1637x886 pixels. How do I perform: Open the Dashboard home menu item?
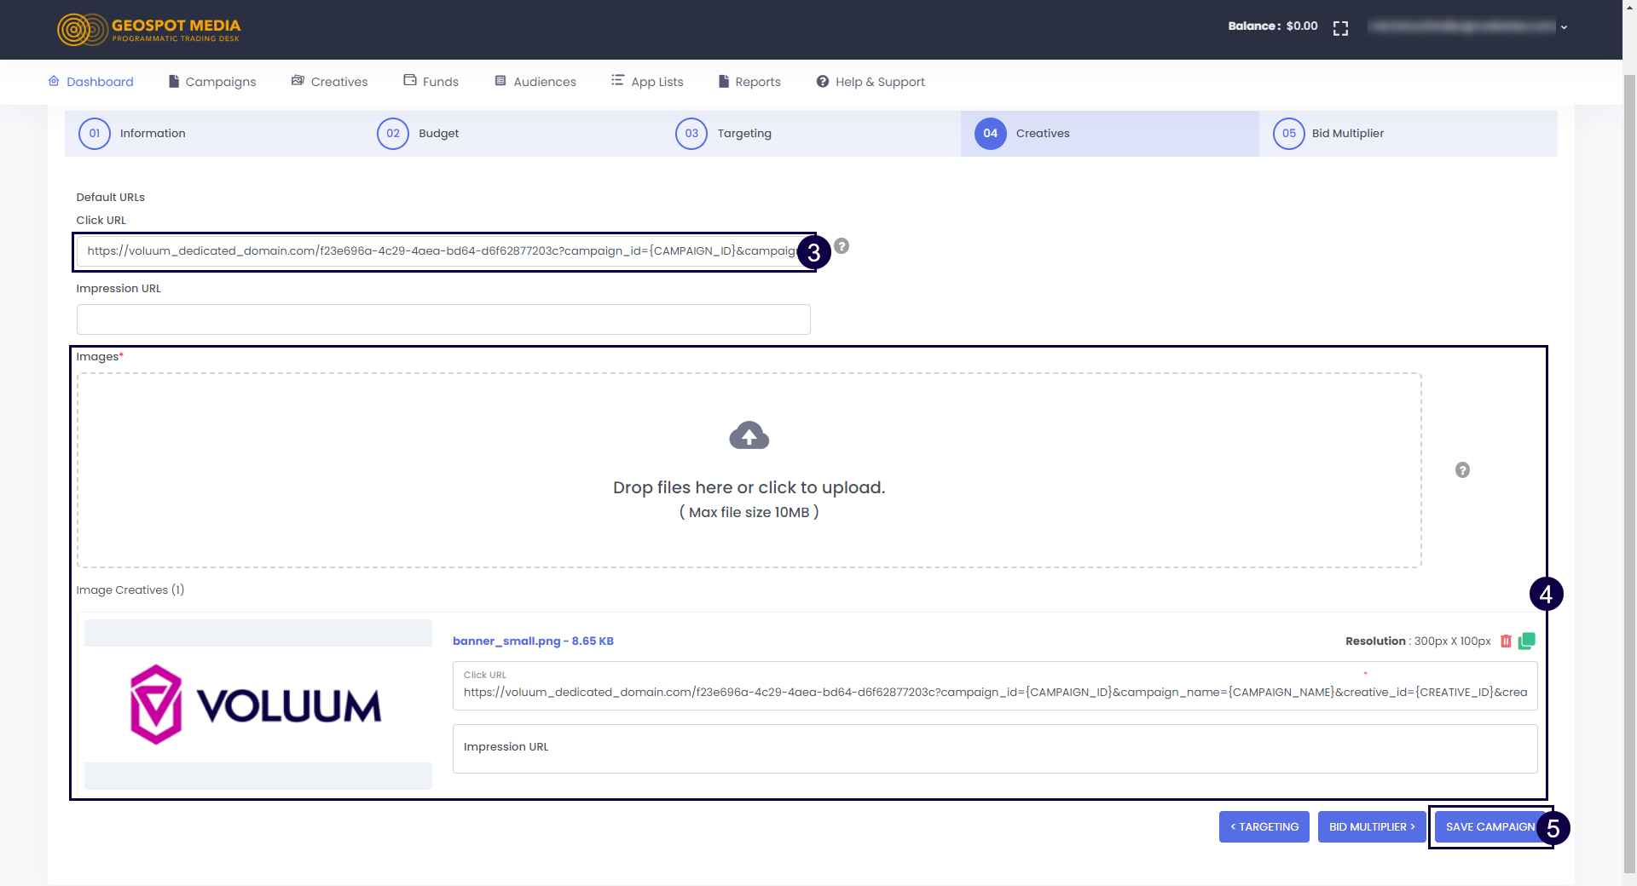[91, 82]
